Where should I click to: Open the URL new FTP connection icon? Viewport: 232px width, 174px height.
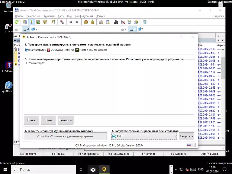(x=108, y=22)
